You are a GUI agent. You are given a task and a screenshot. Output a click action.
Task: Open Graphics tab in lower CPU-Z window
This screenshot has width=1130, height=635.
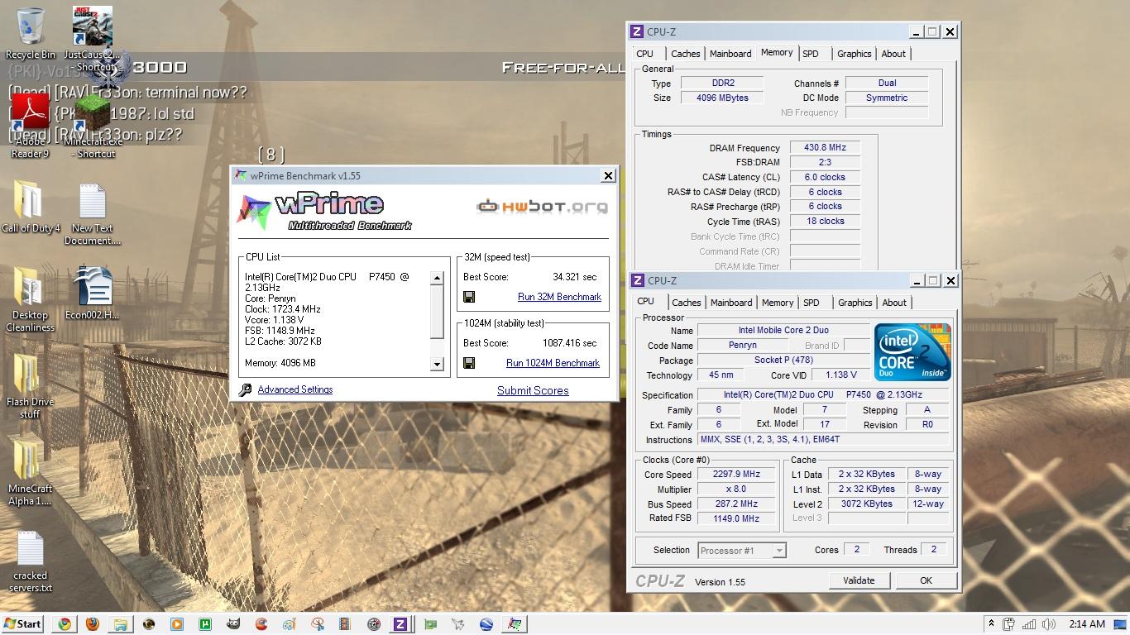click(855, 303)
